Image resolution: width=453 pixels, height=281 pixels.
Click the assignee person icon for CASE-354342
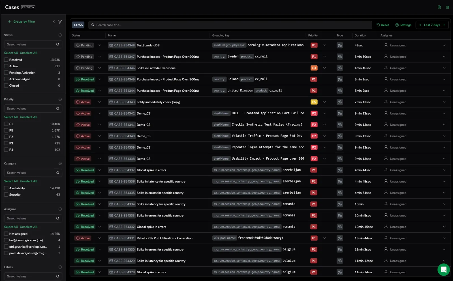click(x=386, y=113)
